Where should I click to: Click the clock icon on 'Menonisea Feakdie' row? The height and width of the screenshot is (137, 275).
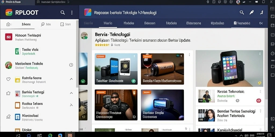tap(71, 65)
